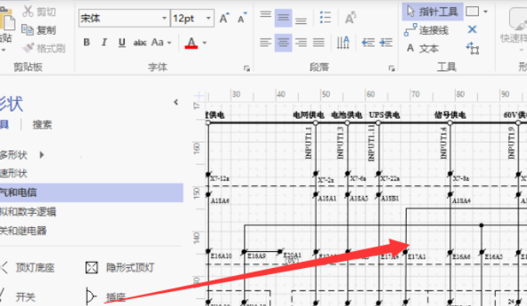
Task: Click the 电网供电 label in the drawing
Action: click(x=309, y=115)
